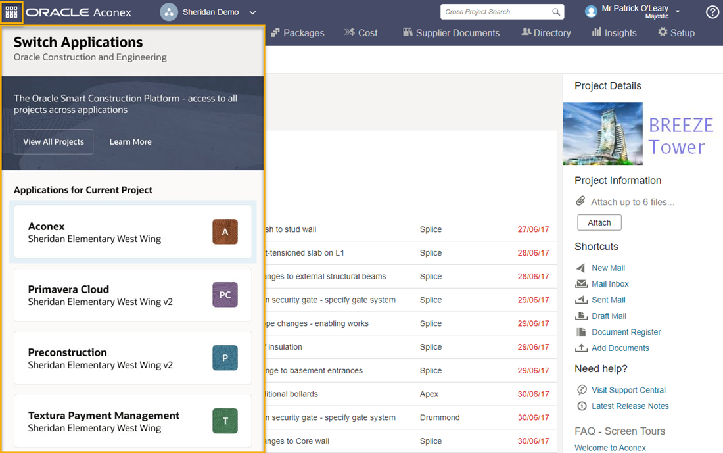Select the Textura Payment Management card
Viewport: 723px width, 453px height.
pos(133,421)
